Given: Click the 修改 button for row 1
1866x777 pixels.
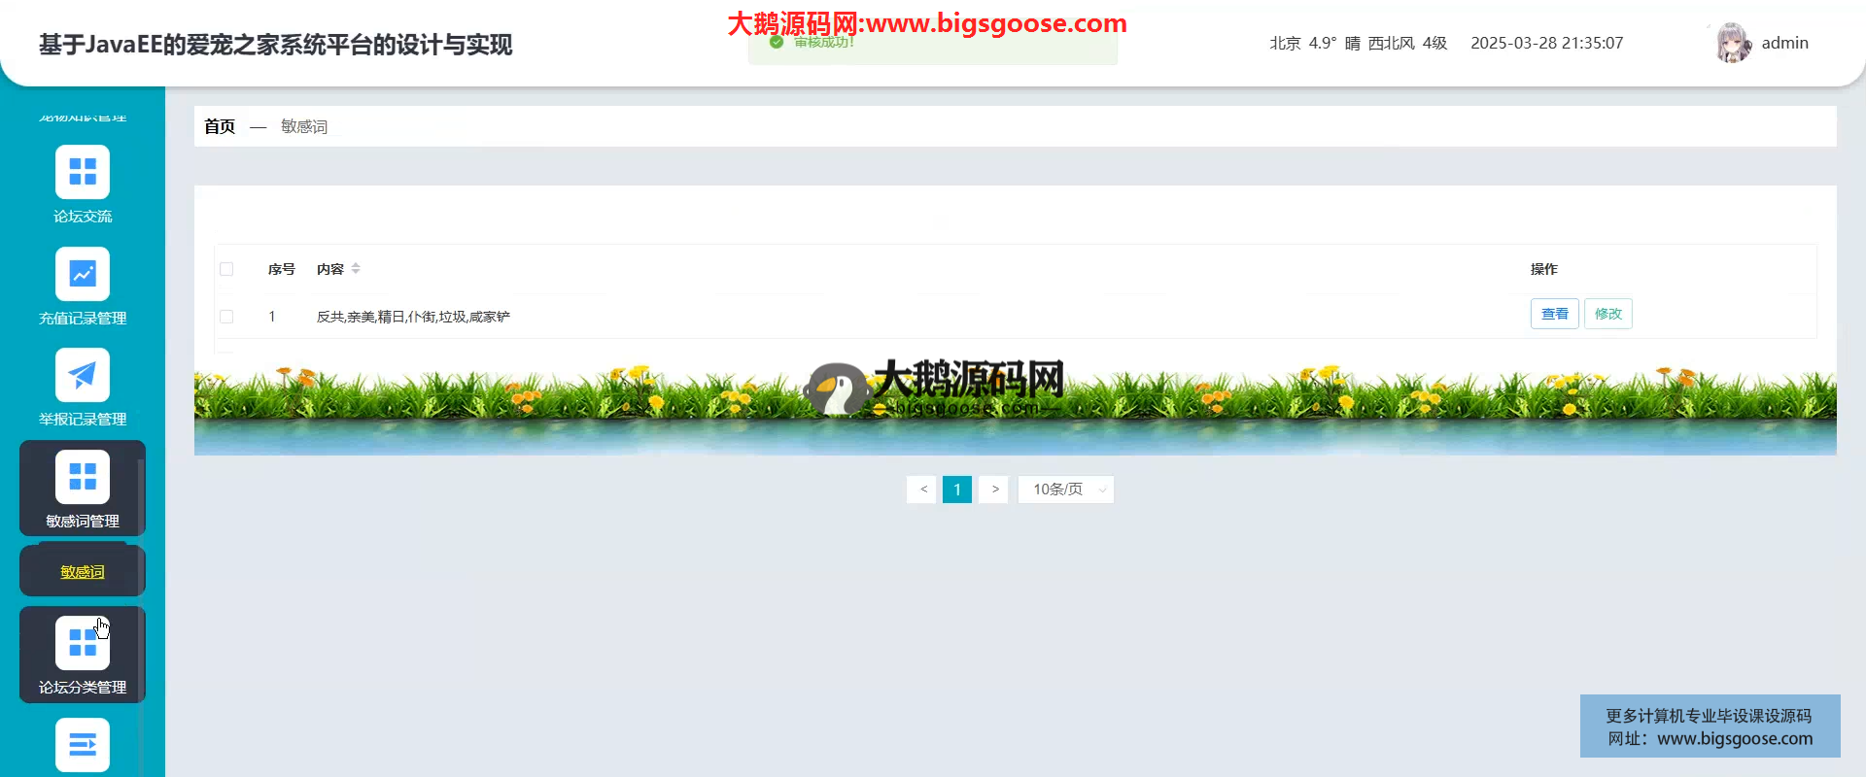Looking at the screenshot, I should (1607, 314).
